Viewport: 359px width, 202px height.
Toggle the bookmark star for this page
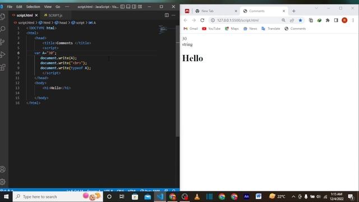click(x=301, y=20)
